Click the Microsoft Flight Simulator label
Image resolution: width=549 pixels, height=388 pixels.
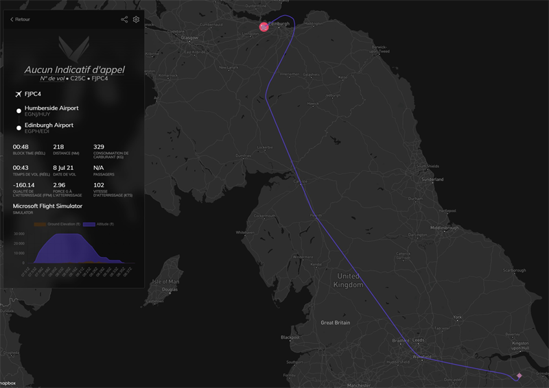(x=47, y=206)
